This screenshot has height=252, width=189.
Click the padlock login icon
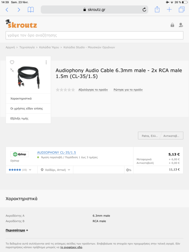[172, 25]
